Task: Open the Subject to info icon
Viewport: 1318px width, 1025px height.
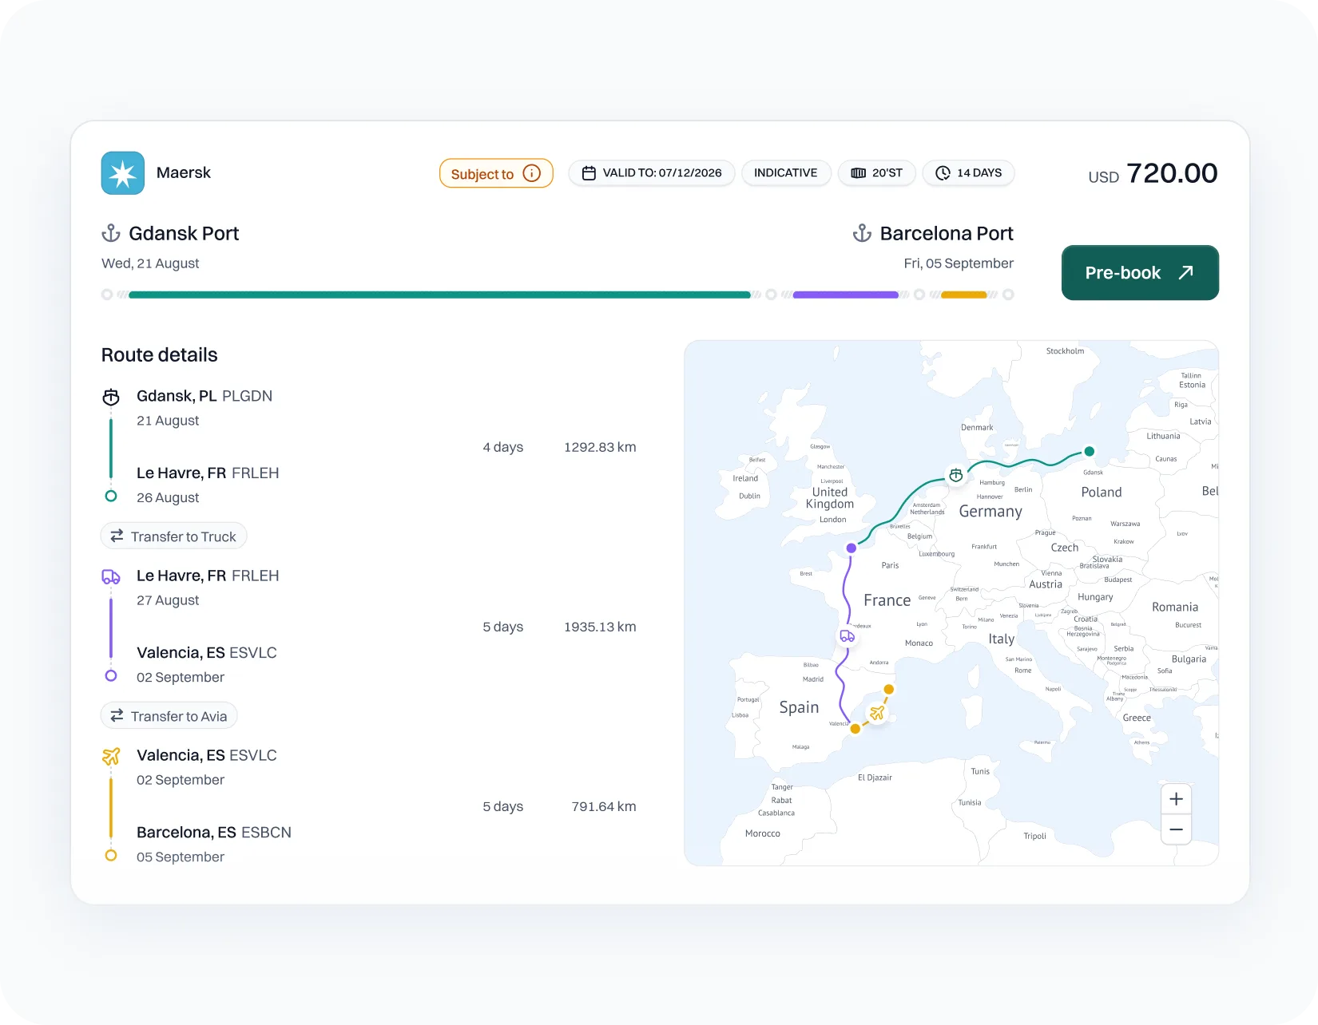Action: pos(532,173)
